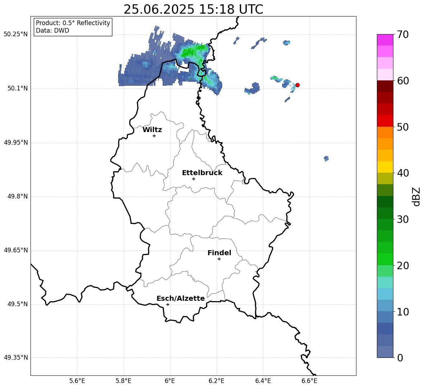Click the 6°E longitude label

coord(170,381)
